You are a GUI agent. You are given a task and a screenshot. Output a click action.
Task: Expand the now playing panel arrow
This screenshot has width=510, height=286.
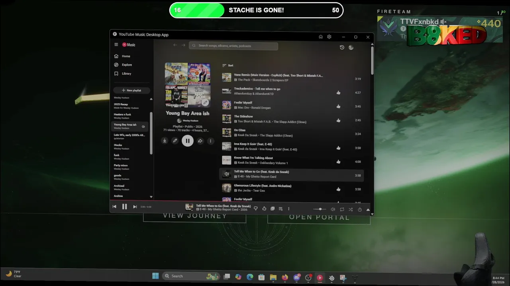pos(368,209)
